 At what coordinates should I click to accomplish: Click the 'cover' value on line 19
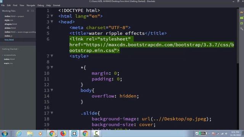146,124
